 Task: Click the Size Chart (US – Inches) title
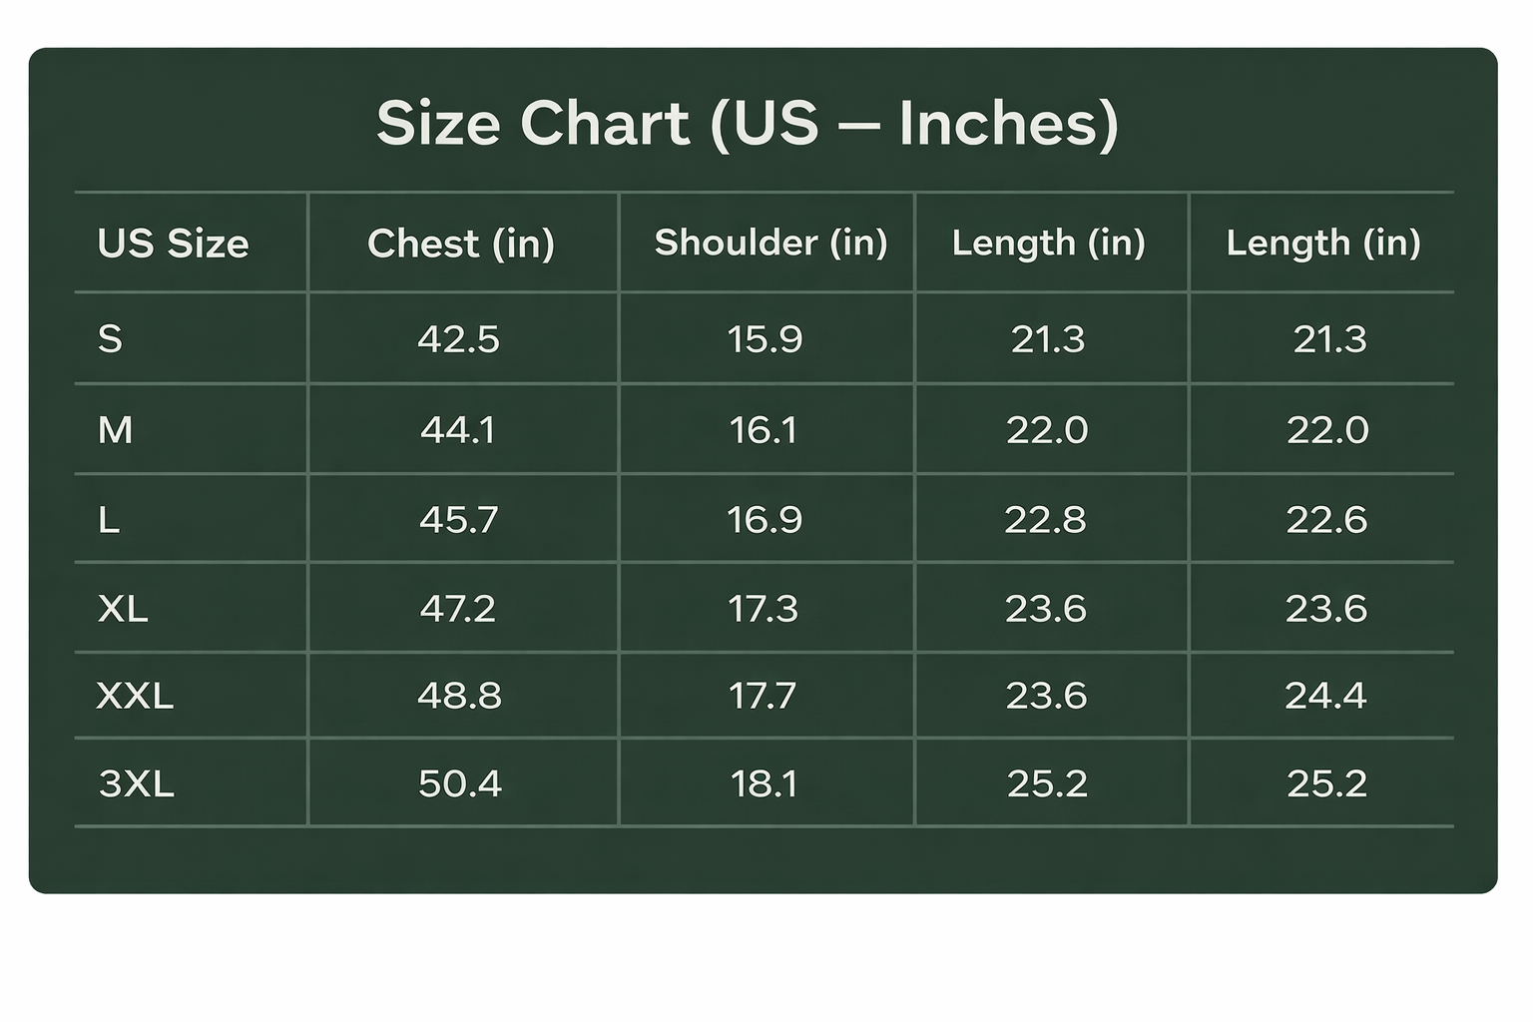(x=747, y=124)
